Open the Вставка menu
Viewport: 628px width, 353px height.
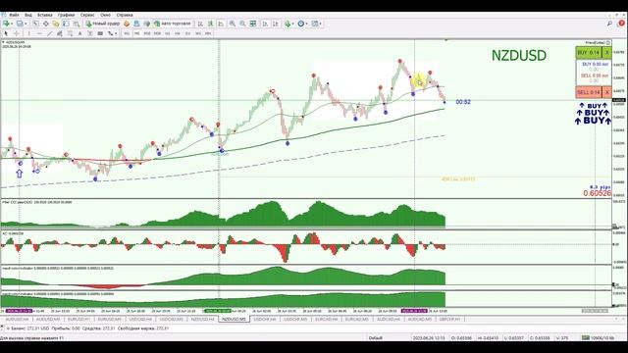click(44, 15)
